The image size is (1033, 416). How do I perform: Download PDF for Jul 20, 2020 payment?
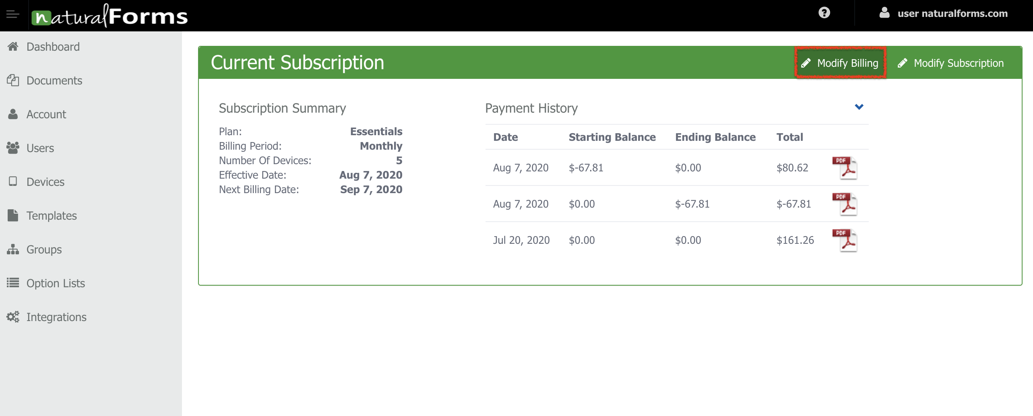click(x=844, y=240)
